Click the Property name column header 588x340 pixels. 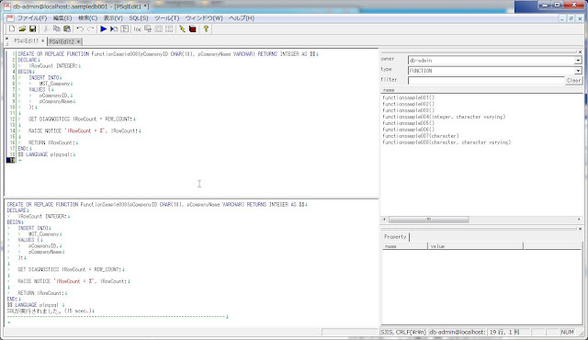[x=404, y=246]
